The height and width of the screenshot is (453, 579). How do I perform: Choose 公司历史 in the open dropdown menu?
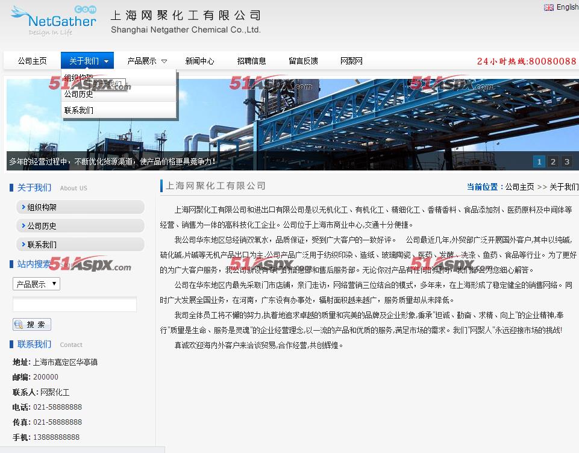click(79, 94)
